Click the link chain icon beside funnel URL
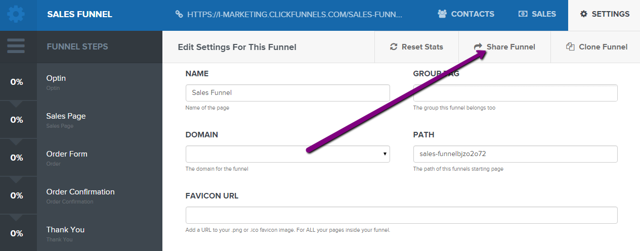640x251 pixels. [179, 14]
